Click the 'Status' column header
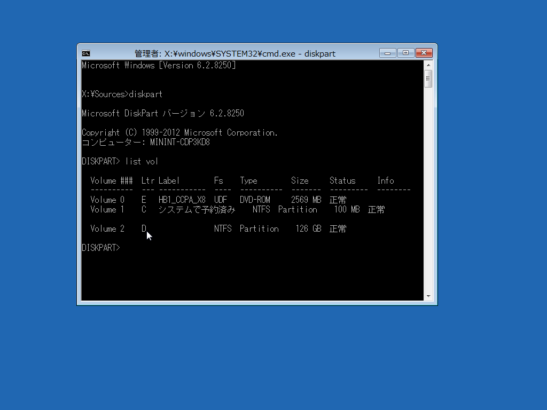 342,180
